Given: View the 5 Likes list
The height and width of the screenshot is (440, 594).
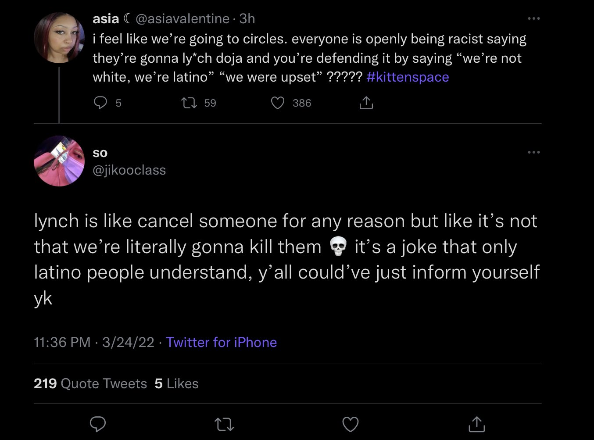Looking at the screenshot, I should (177, 383).
